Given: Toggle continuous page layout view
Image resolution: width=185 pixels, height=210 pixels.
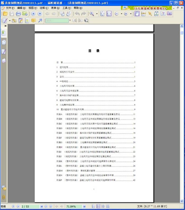Looking at the screenshot, I should 98,206.
